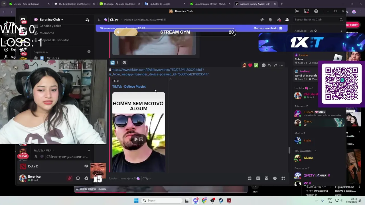Viewport: 365px width, 205px height.
Task: Toggle deafen headphones icon
Action: pos(78,179)
